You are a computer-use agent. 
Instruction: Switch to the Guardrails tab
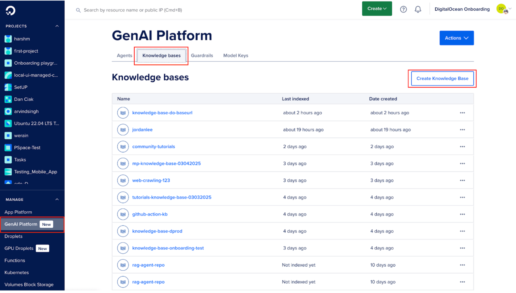coord(202,56)
